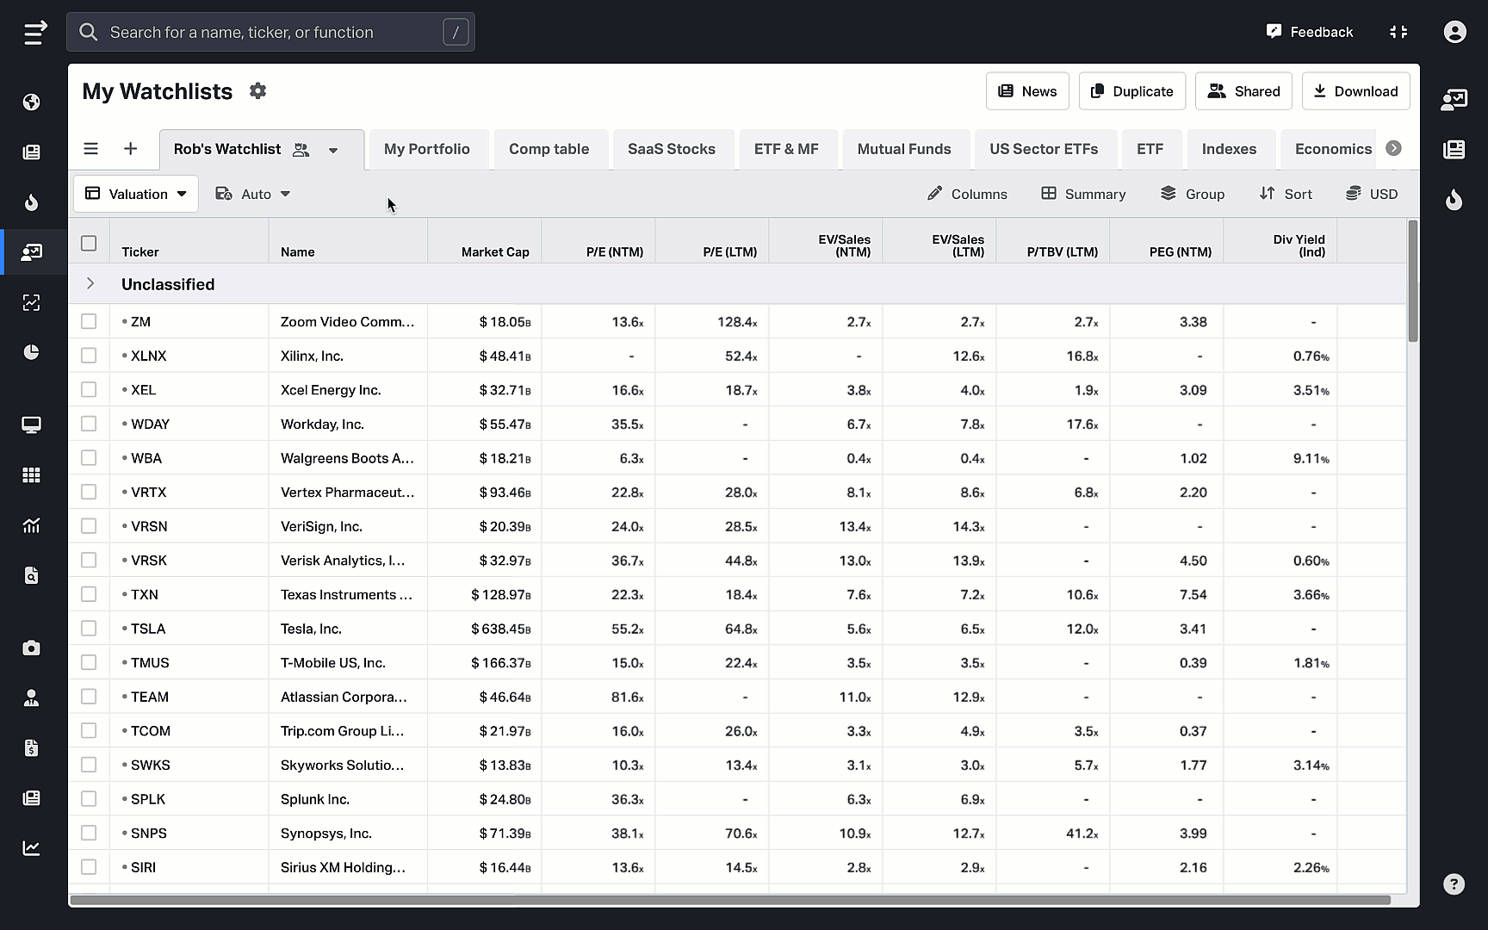Screen dimensions: 1488x930
Task: Switch to Comp table tab
Action: click(x=549, y=149)
